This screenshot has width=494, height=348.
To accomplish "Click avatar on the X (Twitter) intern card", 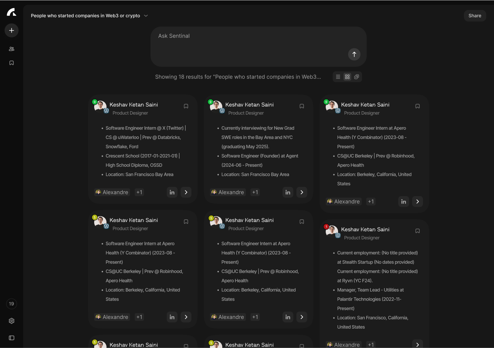I will pos(100,107).
